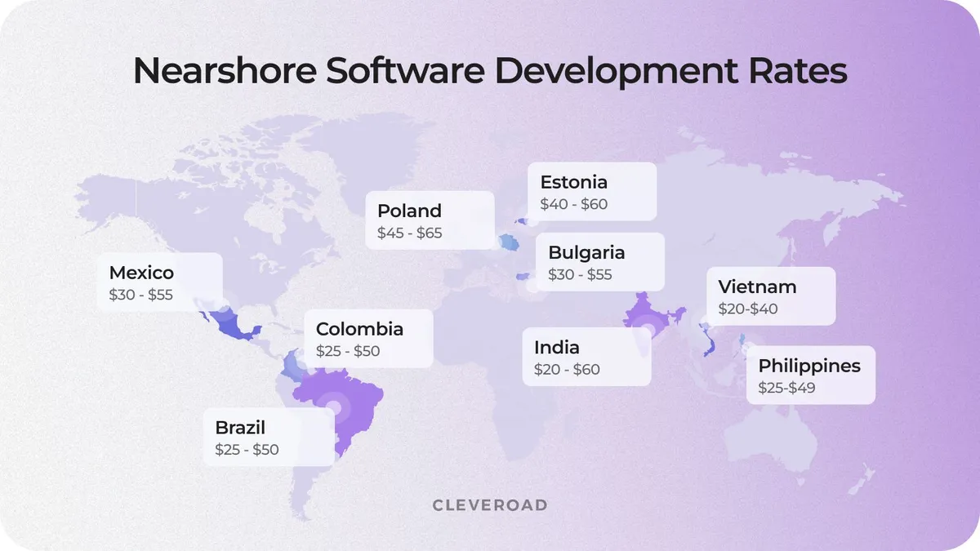
Task: Click Colombia's rate $25 - $50
Action: coord(348,352)
